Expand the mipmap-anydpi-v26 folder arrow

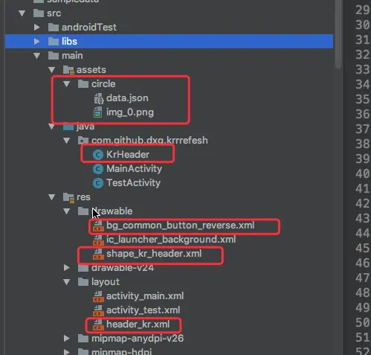point(67,339)
